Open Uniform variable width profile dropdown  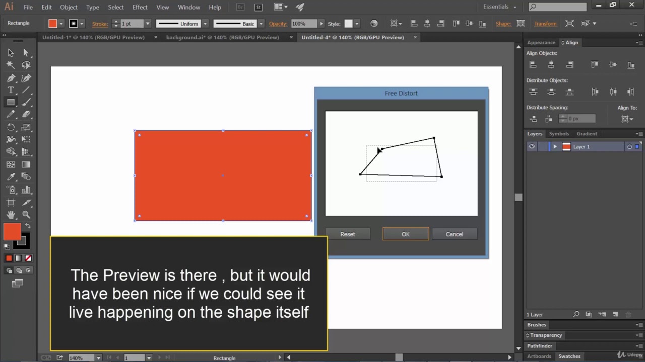pyautogui.click(x=205, y=24)
